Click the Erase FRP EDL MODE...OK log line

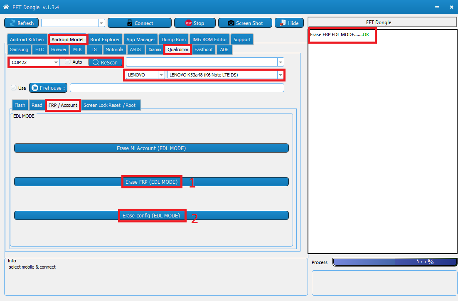(340, 35)
